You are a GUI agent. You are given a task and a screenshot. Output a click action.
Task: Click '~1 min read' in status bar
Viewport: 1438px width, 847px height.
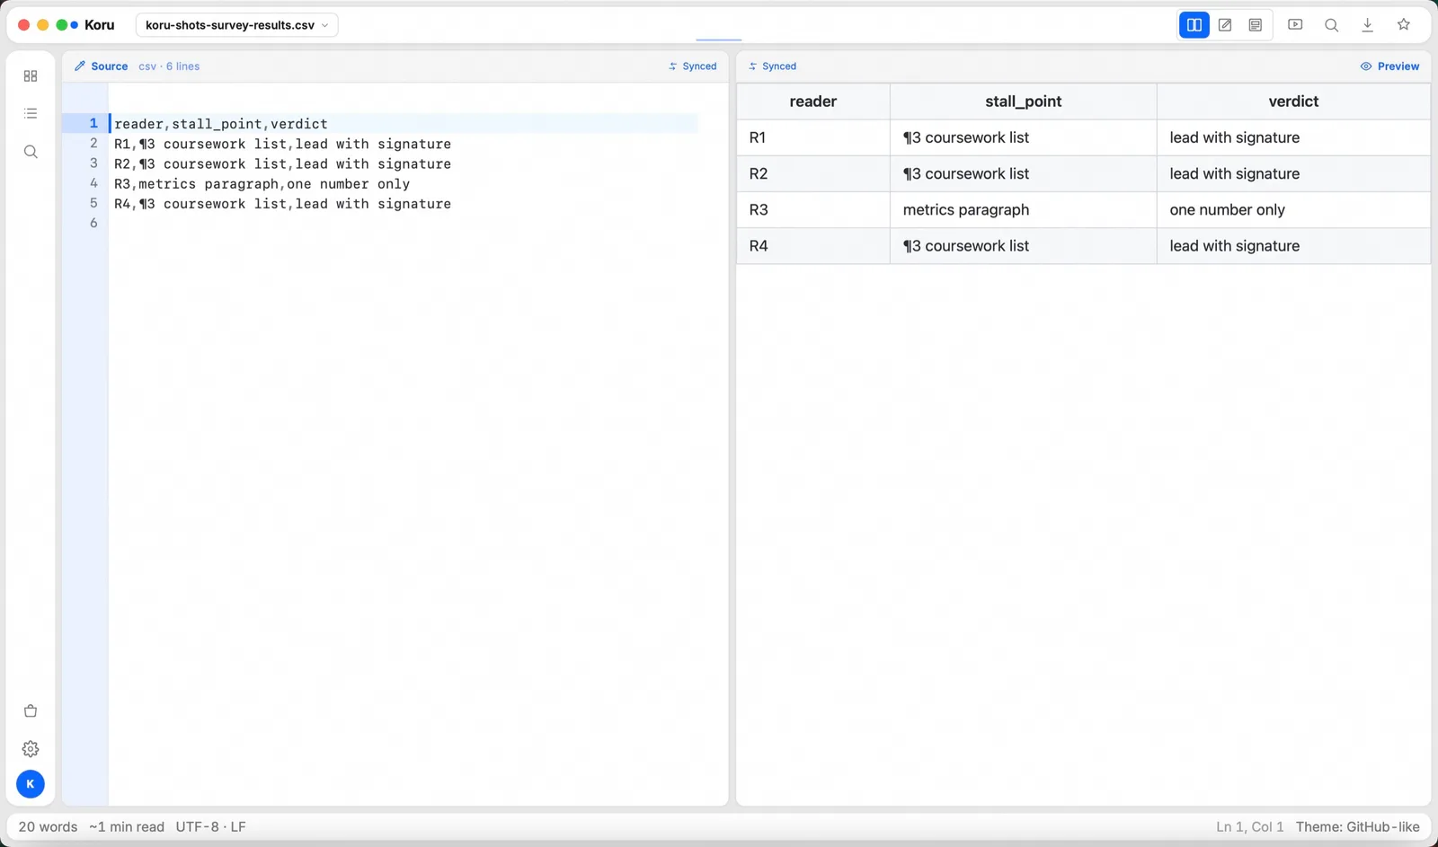(127, 827)
